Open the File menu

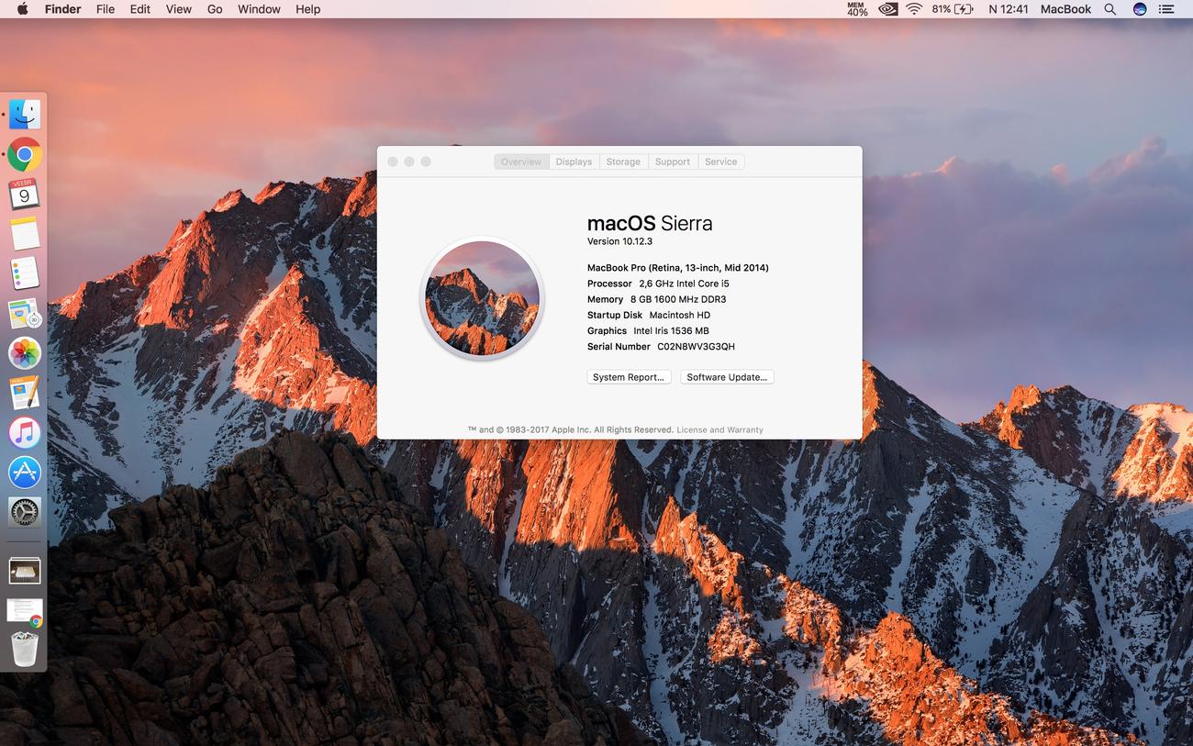[106, 9]
